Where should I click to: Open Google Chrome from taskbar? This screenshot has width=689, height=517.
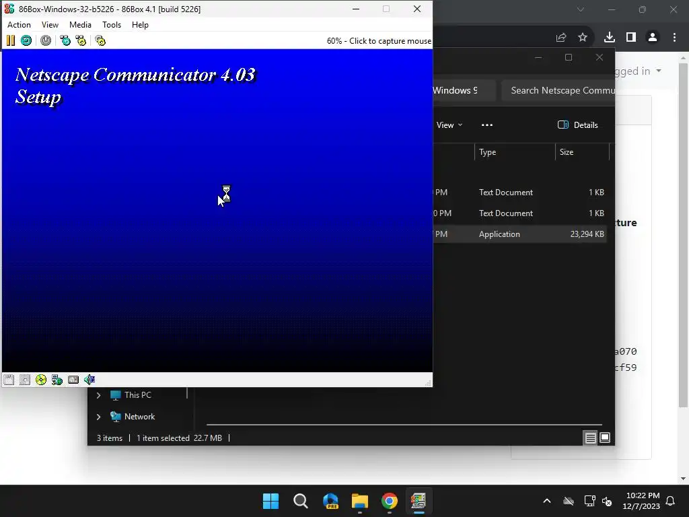pyautogui.click(x=390, y=501)
